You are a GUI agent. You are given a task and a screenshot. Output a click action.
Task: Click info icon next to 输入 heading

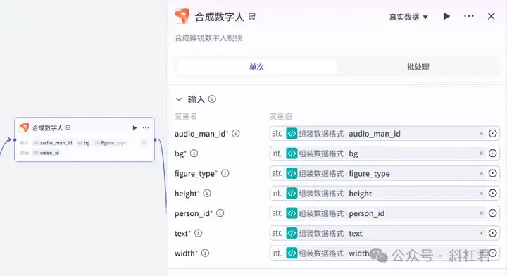(212, 99)
